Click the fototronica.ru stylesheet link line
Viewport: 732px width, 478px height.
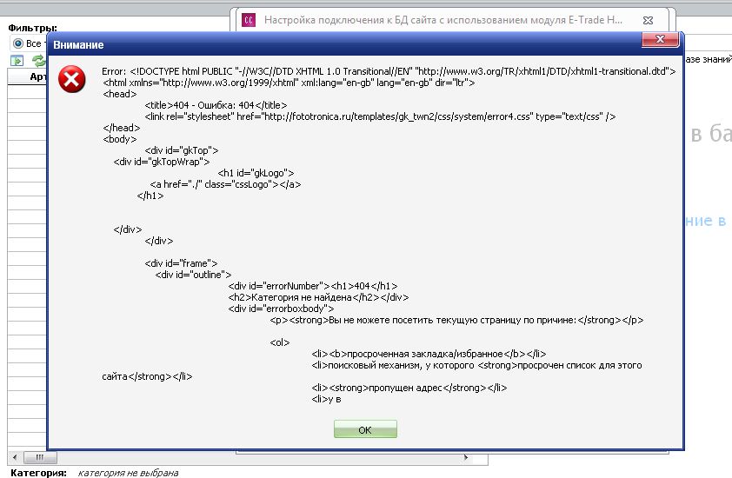coord(380,116)
